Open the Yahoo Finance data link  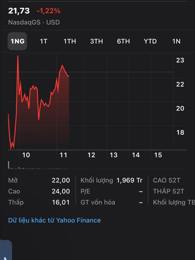tap(54, 220)
